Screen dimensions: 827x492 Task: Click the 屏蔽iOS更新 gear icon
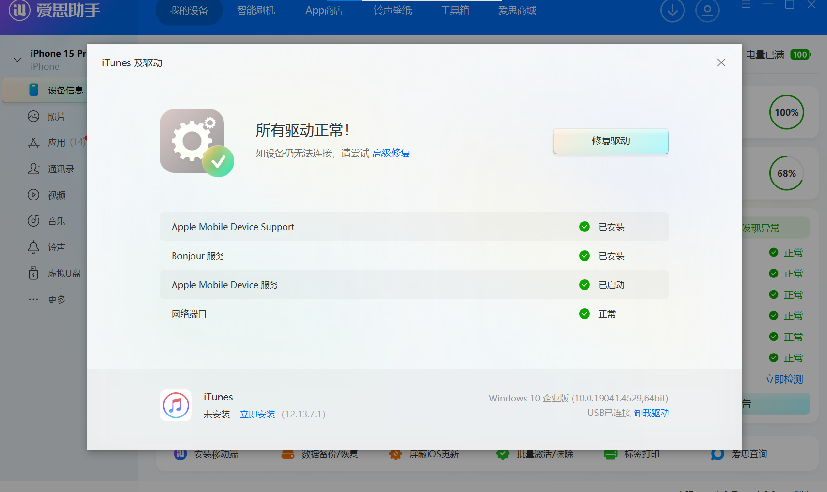click(x=396, y=454)
